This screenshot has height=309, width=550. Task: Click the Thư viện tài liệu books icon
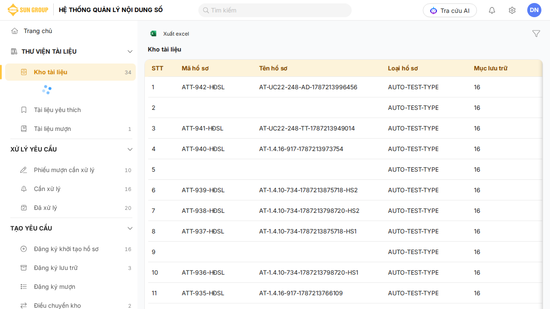pos(14,51)
